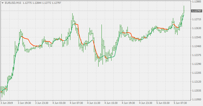Click the 1.12545 price axis label
Viewport: 203px width, 106px height.
pos(197,37)
